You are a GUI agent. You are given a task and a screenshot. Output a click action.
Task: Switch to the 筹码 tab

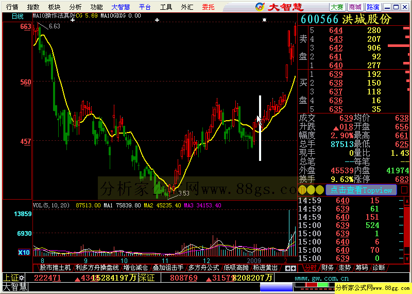362,268
